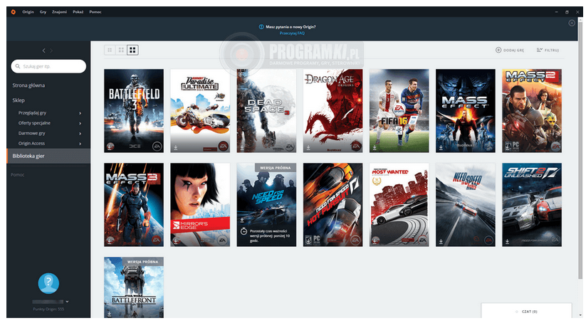This screenshot has width=586, height=323.
Task: Go back with the left arrow
Action: 43,51
